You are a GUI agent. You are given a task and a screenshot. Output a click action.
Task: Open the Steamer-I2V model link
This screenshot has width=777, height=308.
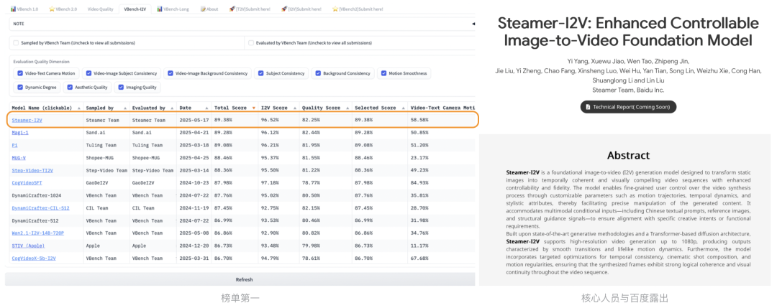click(27, 120)
